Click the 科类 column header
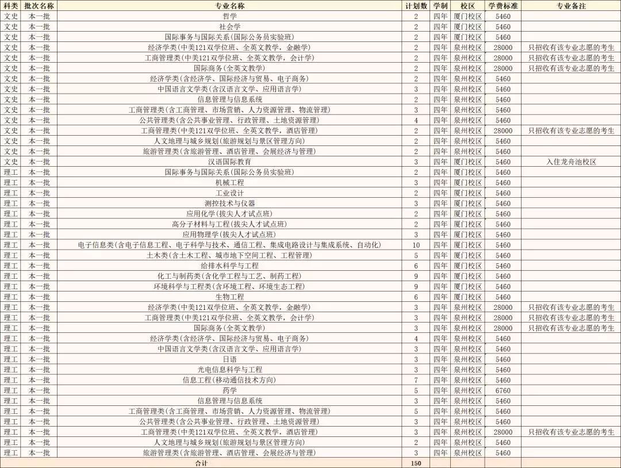The image size is (621, 468). click(x=11, y=6)
